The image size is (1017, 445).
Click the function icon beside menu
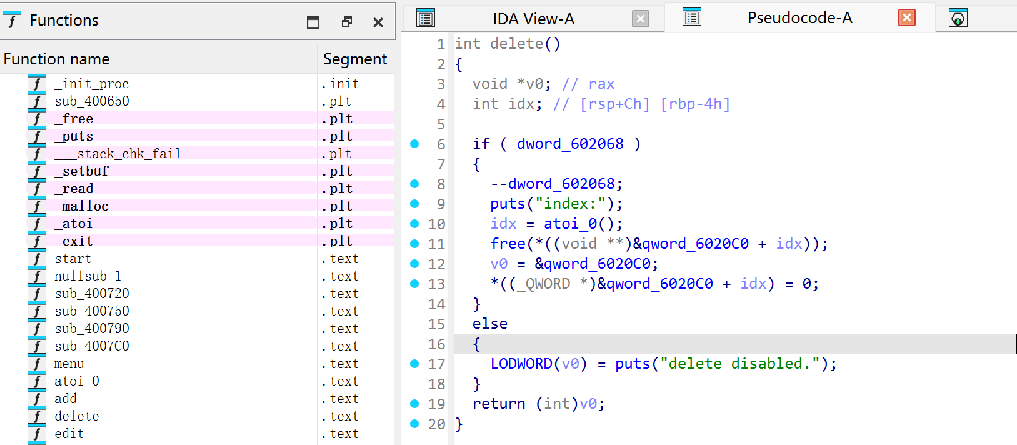coord(37,364)
